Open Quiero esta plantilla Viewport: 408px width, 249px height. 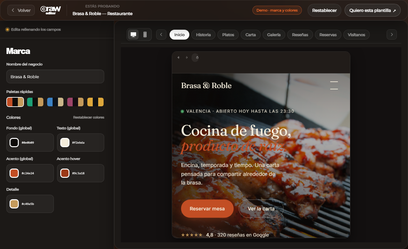[372, 10]
